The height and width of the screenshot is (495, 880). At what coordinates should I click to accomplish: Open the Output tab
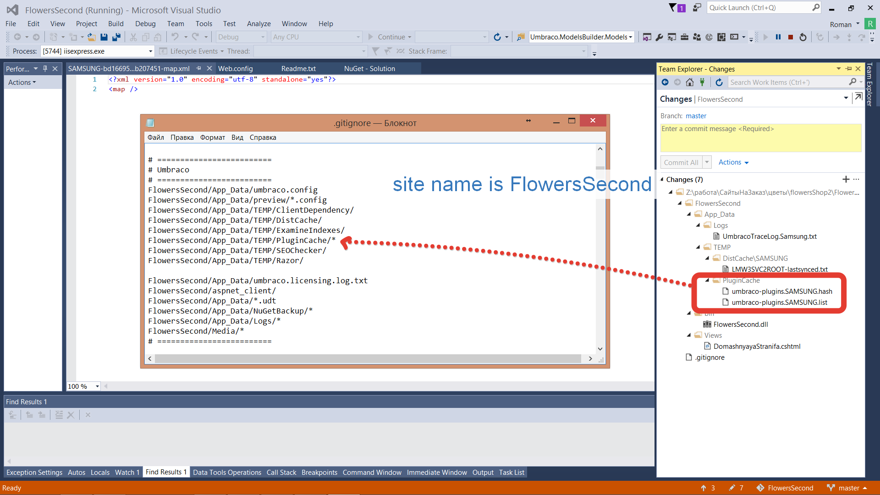pos(483,473)
